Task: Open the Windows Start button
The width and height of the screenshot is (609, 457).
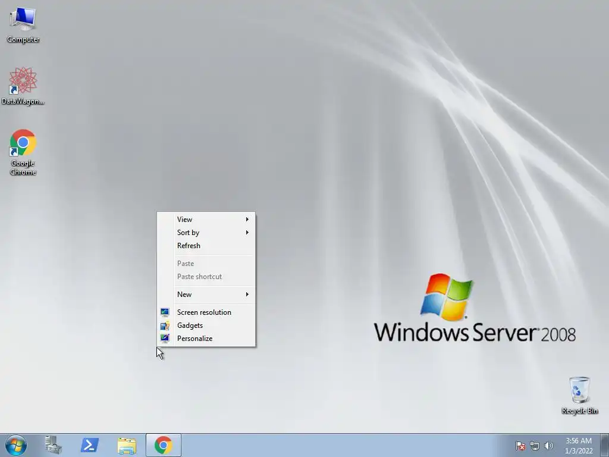Action: pos(16,445)
